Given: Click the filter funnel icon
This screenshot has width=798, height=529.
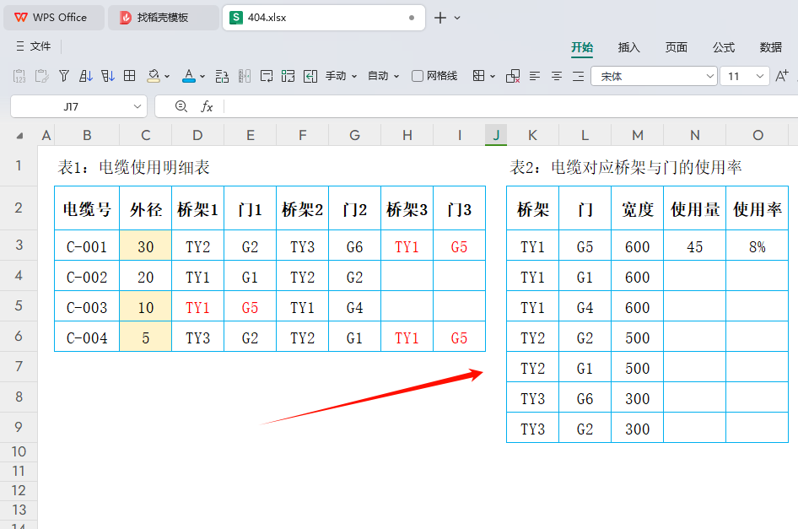Looking at the screenshot, I should click(63, 77).
